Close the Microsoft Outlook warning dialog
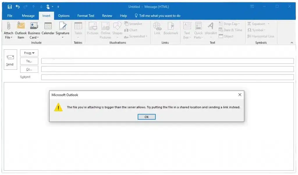 click(240, 95)
